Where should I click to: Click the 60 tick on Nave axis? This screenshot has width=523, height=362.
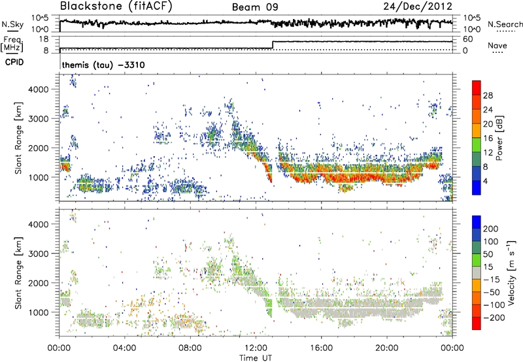[467, 39]
